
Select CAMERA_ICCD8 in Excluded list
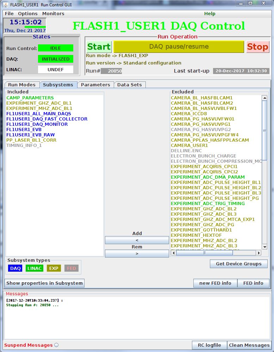click(189, 113)
